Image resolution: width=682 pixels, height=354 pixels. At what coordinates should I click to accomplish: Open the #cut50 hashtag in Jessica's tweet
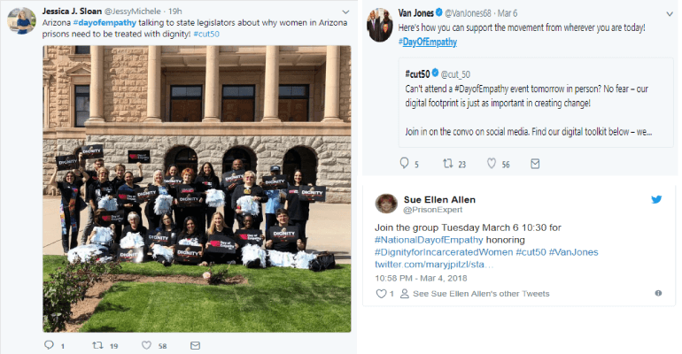206,34
